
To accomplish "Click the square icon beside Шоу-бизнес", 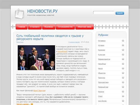I will (123, 101).
